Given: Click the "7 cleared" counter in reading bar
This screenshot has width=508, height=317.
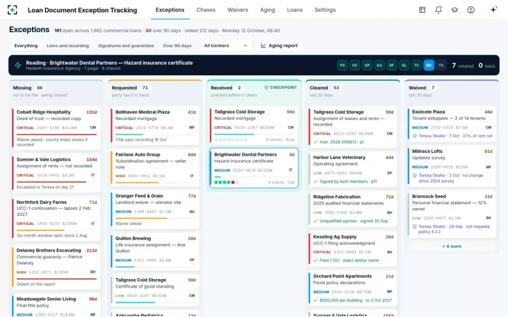Looking at the screenshot, I should [463, 66].
